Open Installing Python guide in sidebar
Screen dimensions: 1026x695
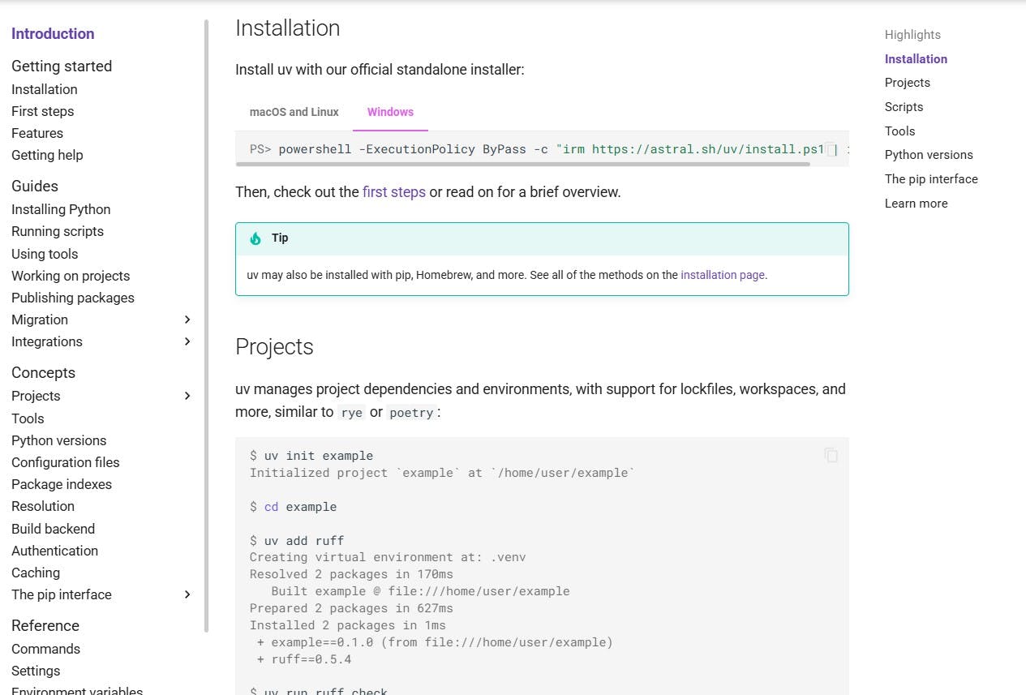[61, 209]
